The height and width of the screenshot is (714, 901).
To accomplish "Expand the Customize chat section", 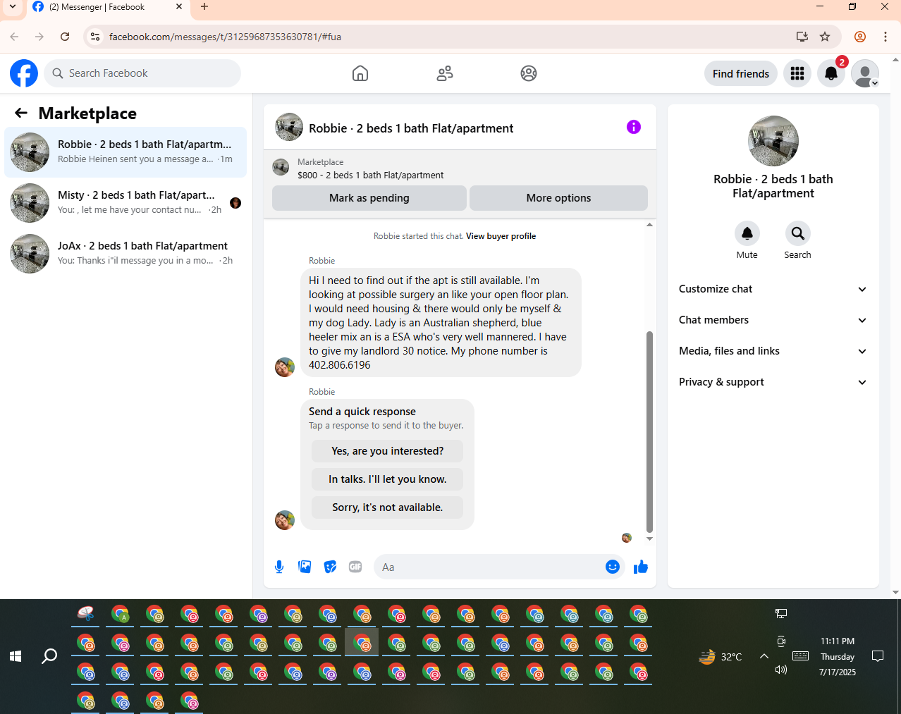I will coord(773,289).
